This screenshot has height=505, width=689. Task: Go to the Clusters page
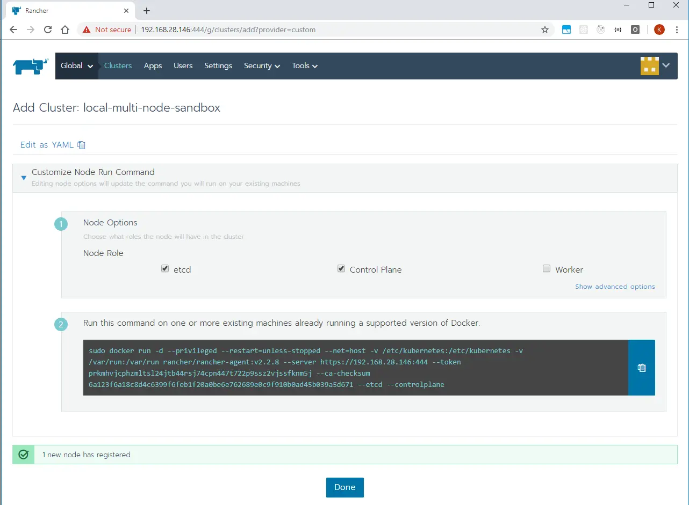click(118, 66)
